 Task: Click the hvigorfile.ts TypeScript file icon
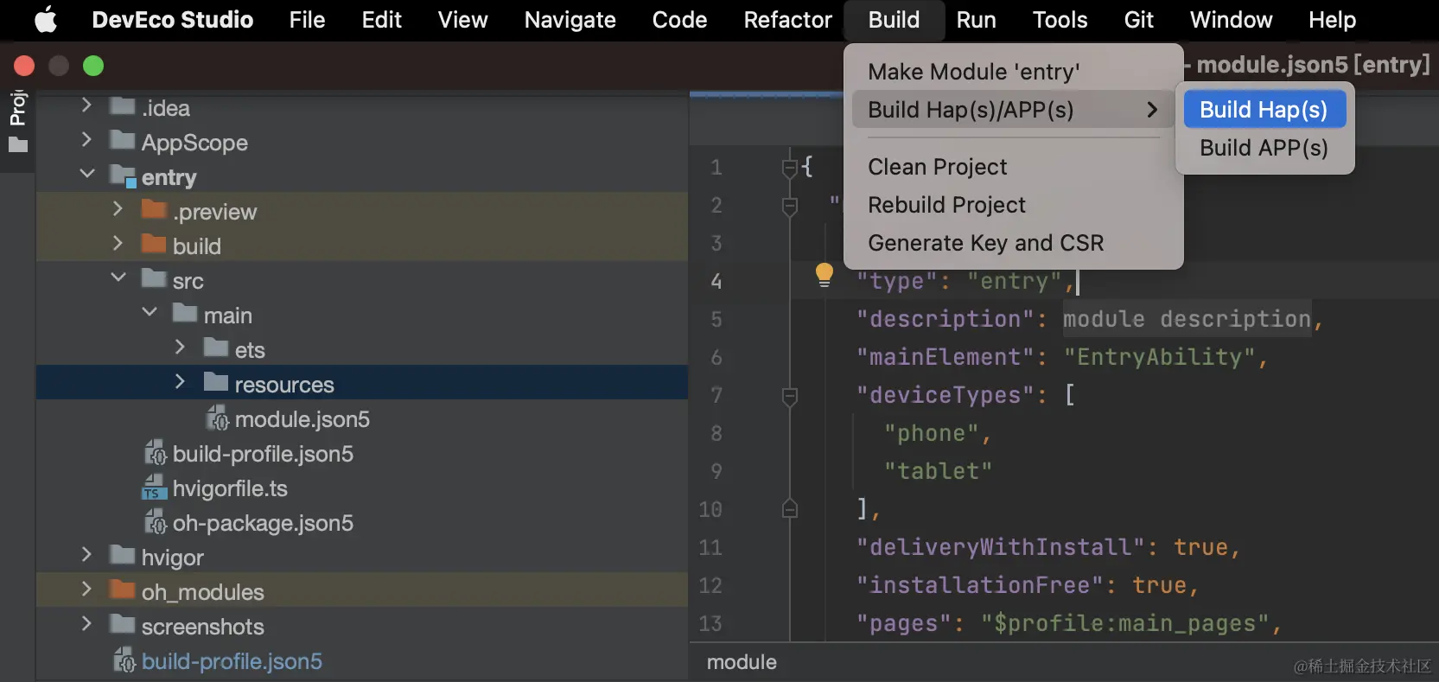(154, 488)
